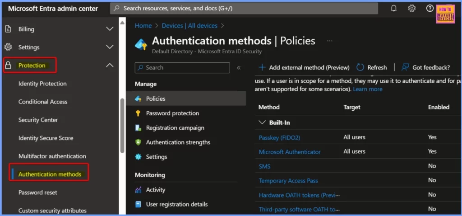Select Policies in Manage menu
This screenshot has width=462, height=216.
tap(186, 99)
